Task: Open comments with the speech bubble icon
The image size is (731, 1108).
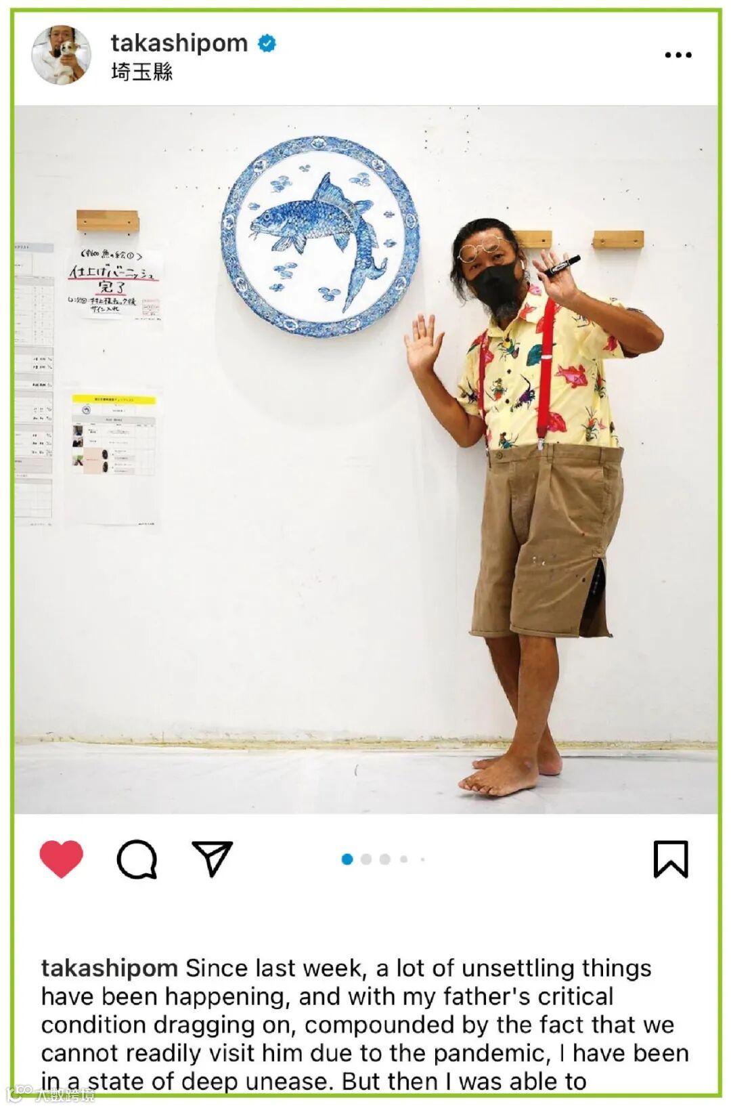Action: pyautogui.click(x=137, y=859)
